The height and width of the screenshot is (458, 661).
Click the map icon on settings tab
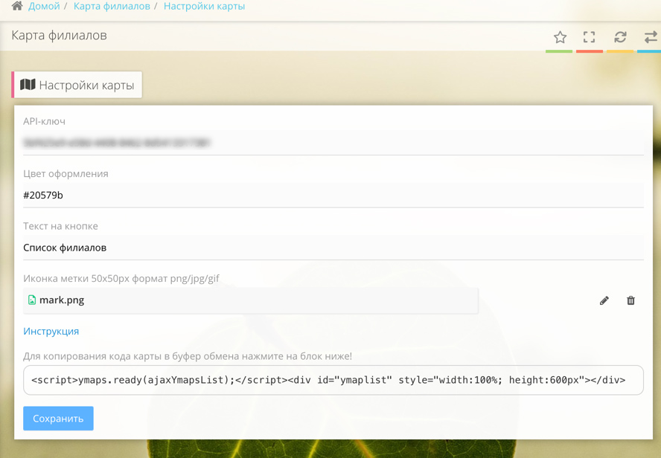(28, 85)
